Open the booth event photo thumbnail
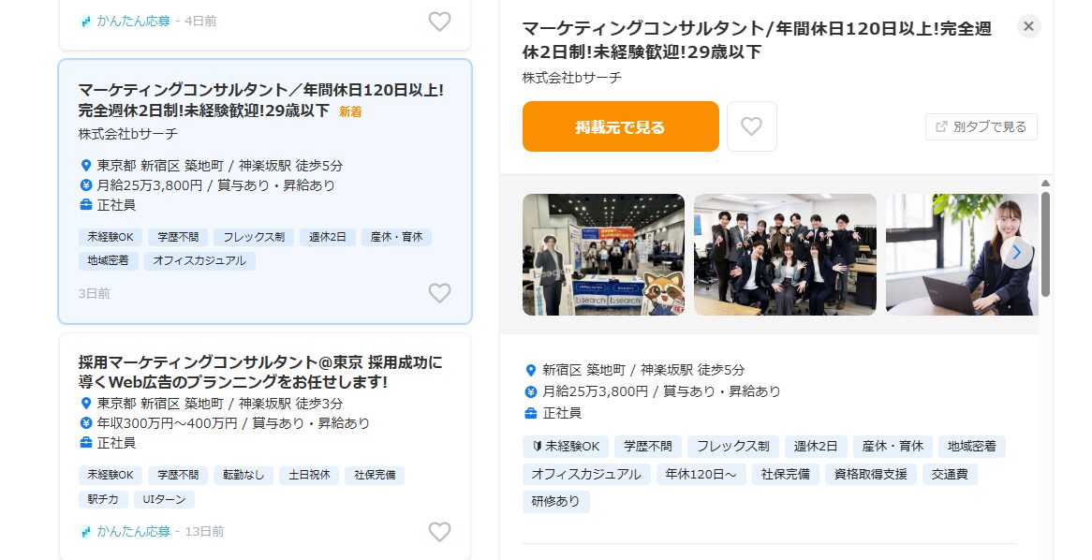Image resolution: width=1092 pixels, height=560 pixels. [x=604, y=255]
